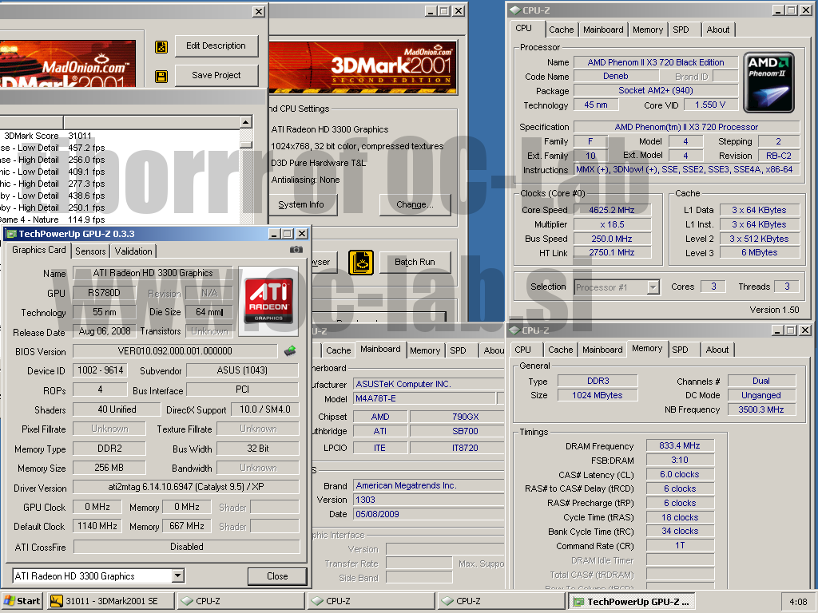This screenshot has width=818, height=613.
Task: Click the BIOS Version field in GPU-Z
Action: click(x=175, y=351)
